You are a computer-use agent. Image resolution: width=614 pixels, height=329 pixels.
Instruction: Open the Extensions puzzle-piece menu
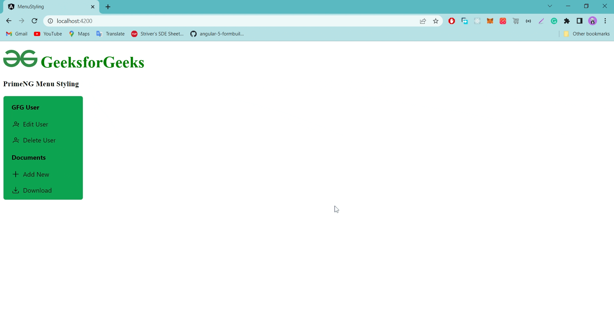(x=567, y=21)
